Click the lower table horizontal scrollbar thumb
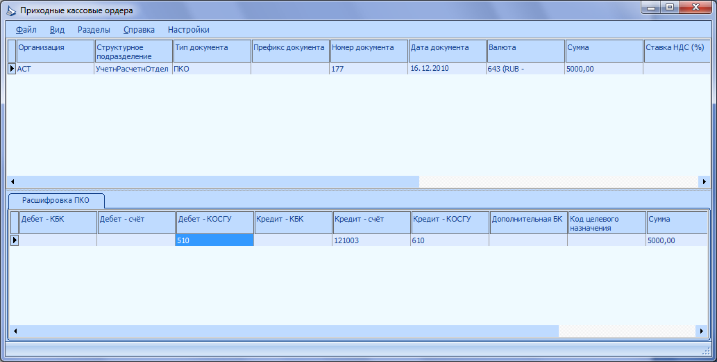The image size is (717, 362). point(289,331)
